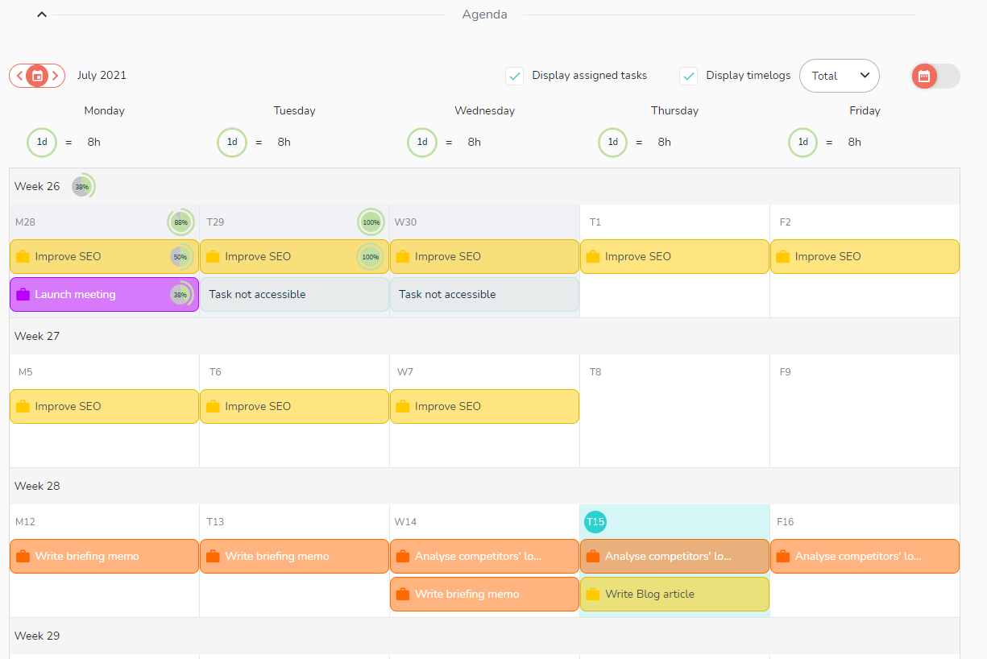The width and height of the screenshot is (987, 659).
Task: Open Analyse competitors' task on F16
Action: [865, 556]
